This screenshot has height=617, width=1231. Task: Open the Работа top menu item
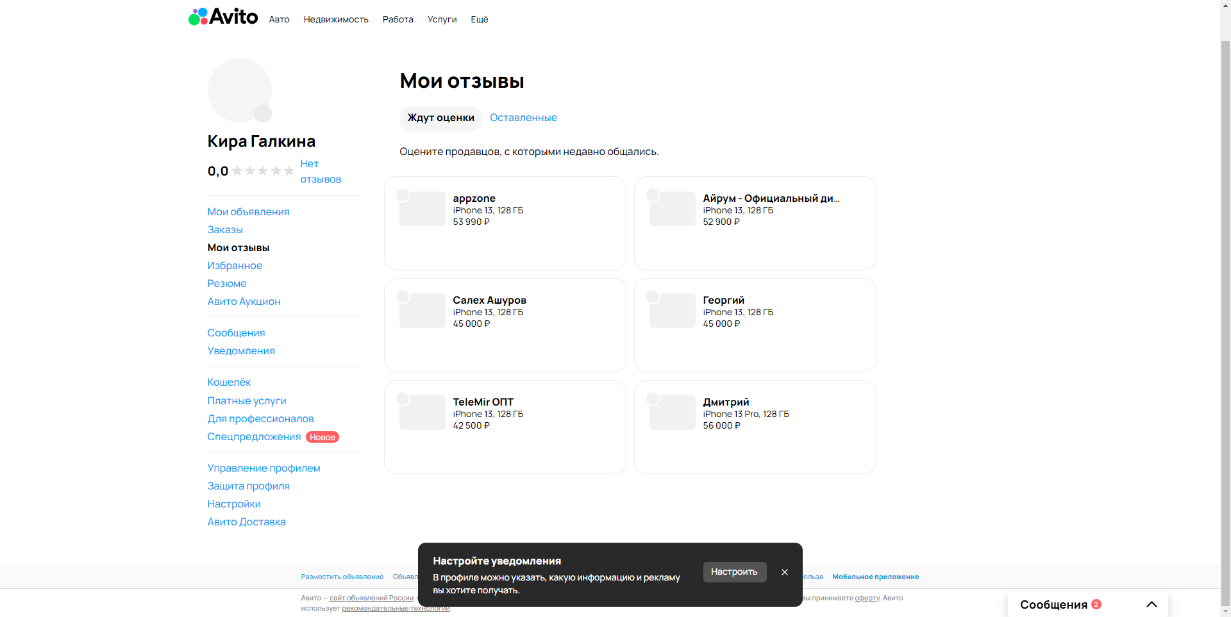[398, 19]
